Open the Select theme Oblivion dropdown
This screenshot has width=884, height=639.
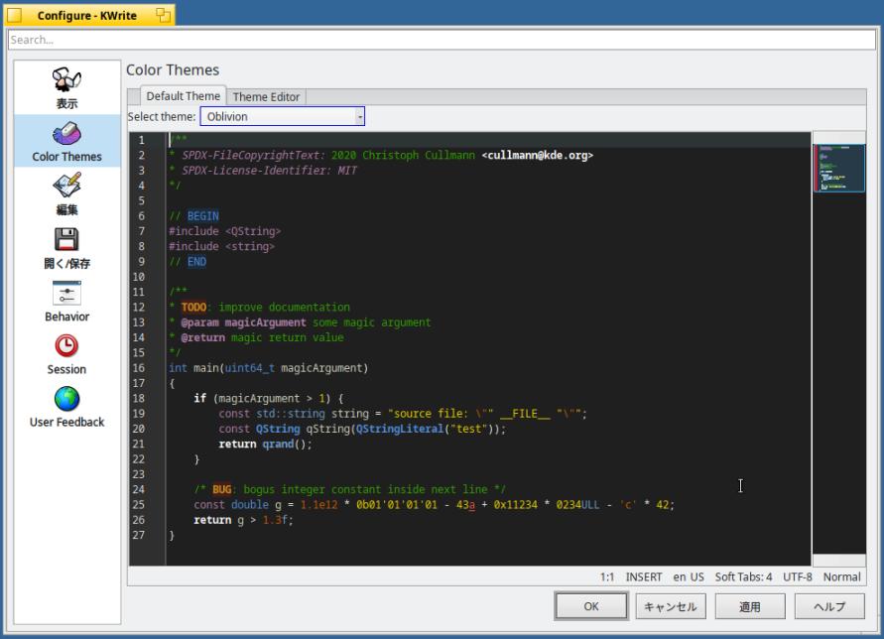click(x=283, y=116)
